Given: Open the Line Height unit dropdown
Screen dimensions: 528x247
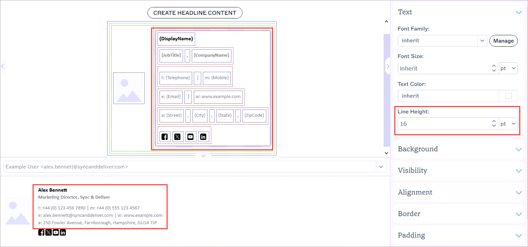Looking at the screenshot, I should [508, 124].
